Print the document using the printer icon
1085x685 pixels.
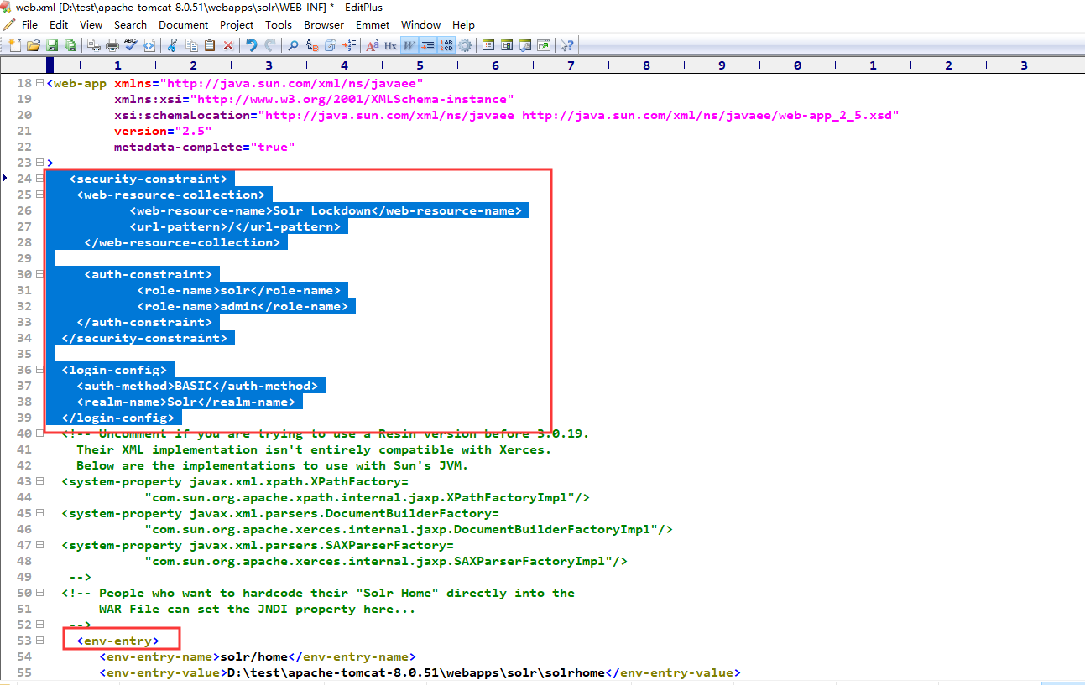pos(112,45)
